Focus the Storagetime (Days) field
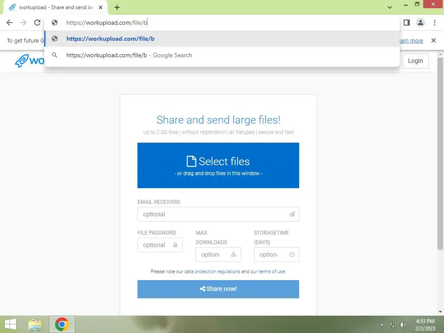The image size is (444, 333). 276,255
